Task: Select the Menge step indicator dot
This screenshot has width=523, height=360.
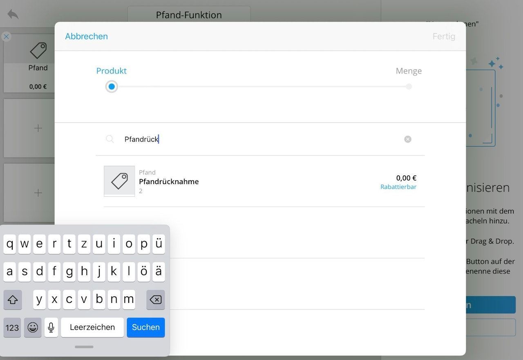Action: pos(409,87)
